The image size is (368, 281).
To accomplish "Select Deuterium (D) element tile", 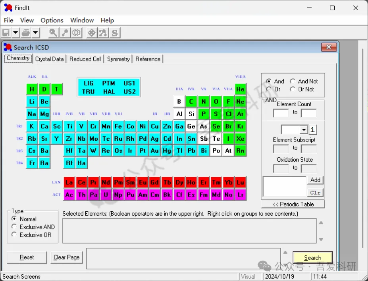I will click(x=44, y=89).
